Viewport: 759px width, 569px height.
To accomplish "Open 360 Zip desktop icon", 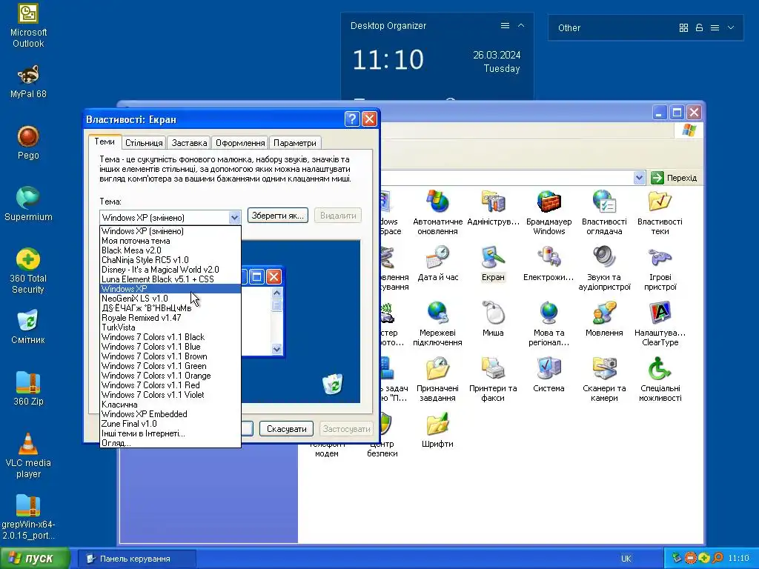I will [28, 388].
